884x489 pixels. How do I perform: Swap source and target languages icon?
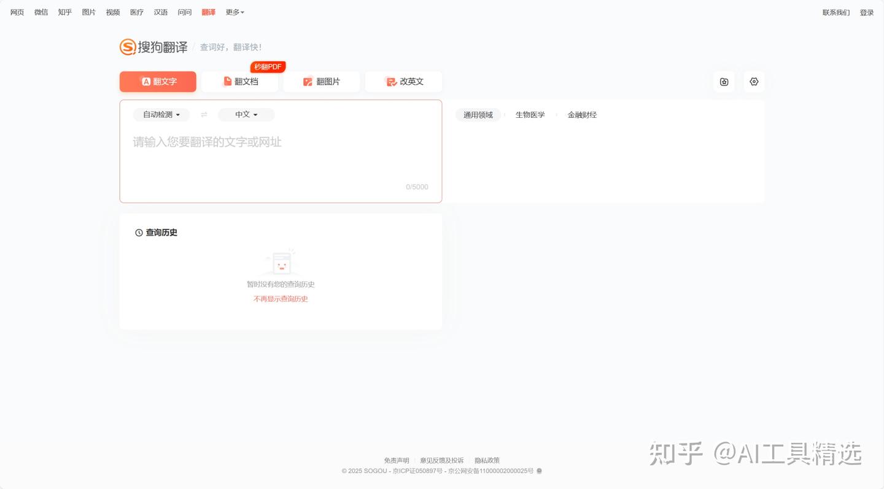[204, 115]
